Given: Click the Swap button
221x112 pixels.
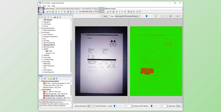Looking at the screenshot, I should pyautogui.click(x=105, y=16).
